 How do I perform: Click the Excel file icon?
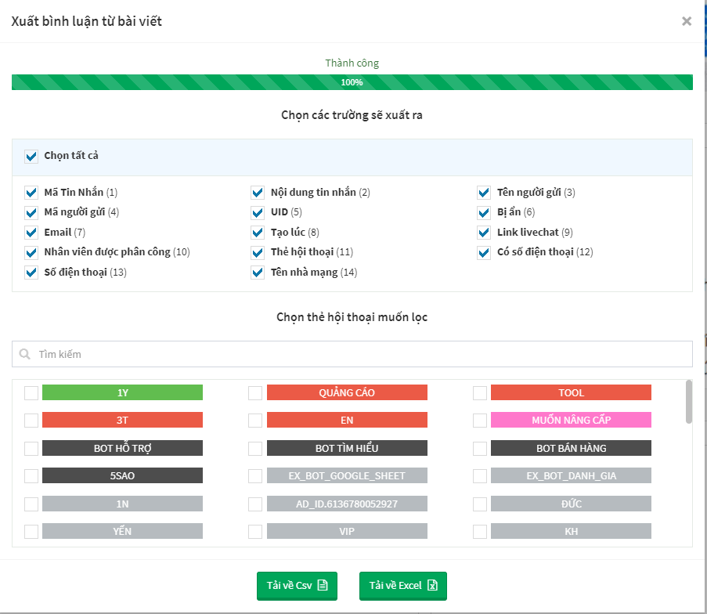click(432, 585)
